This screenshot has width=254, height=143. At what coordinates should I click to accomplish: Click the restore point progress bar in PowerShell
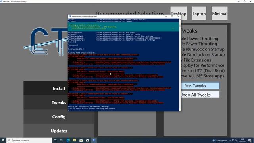pos(89,29)
